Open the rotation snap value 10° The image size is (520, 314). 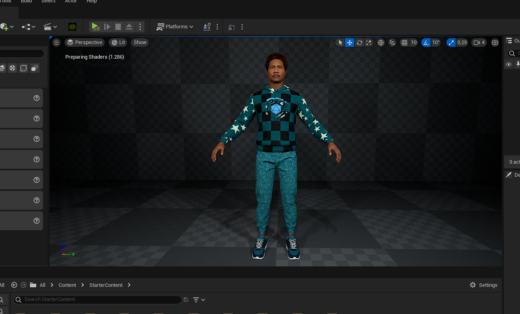pyautogui.click(x=436, y=42)
